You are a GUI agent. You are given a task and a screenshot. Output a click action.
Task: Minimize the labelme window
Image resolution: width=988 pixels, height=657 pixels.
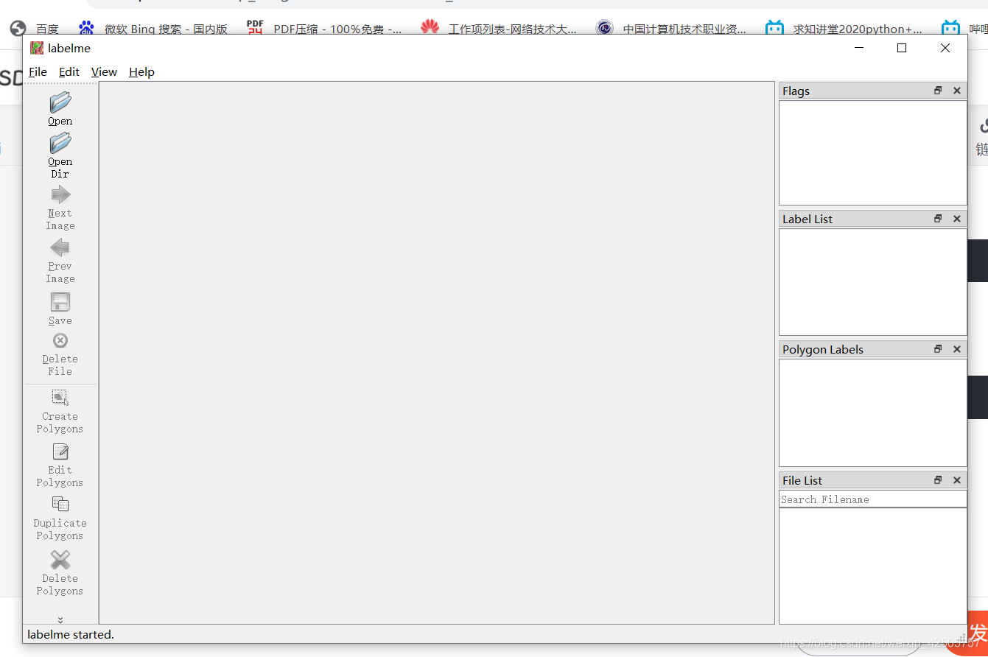(859, 48)
